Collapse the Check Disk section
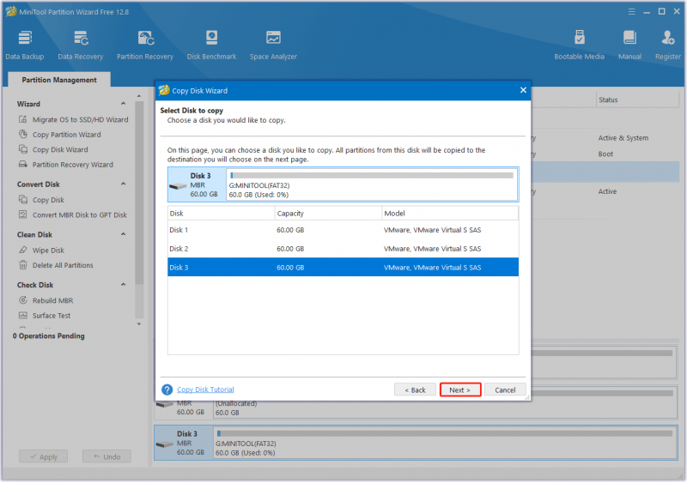687x483 pixels. click(x=123, y=285)
